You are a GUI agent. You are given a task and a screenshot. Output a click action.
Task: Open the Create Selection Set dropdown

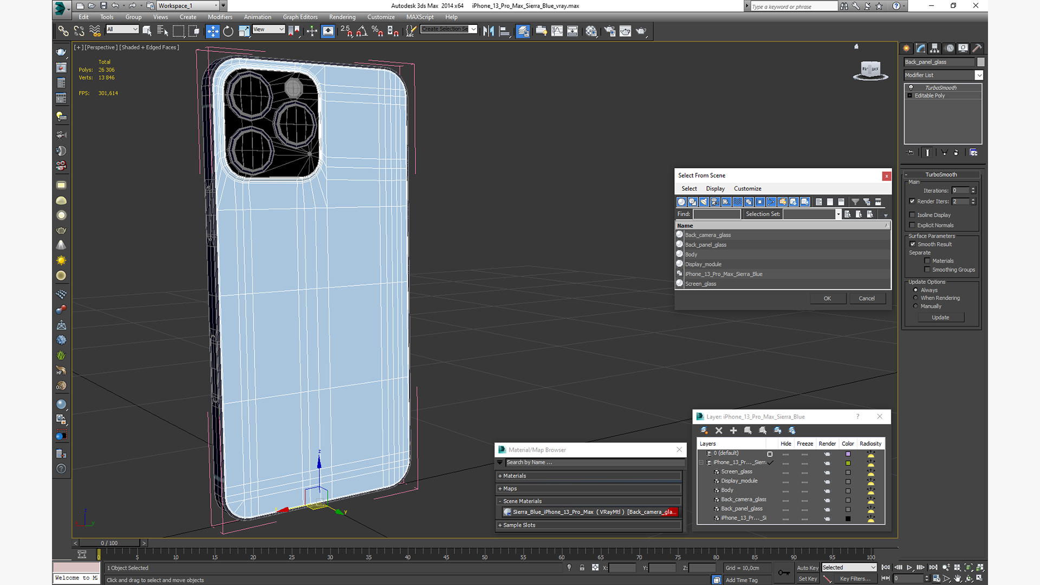[449, 29]
